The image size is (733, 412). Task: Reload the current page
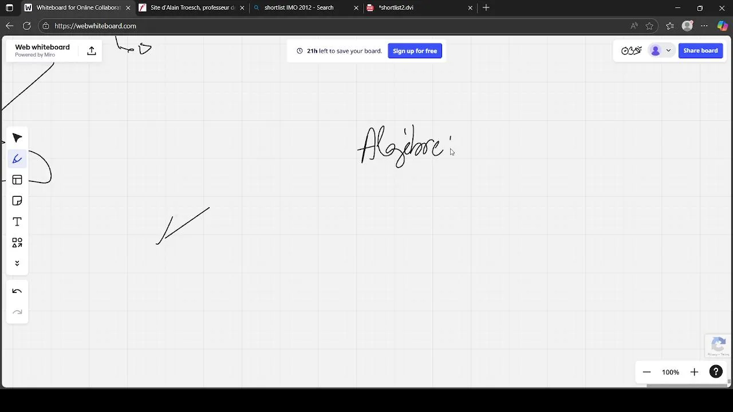point(26,26)
